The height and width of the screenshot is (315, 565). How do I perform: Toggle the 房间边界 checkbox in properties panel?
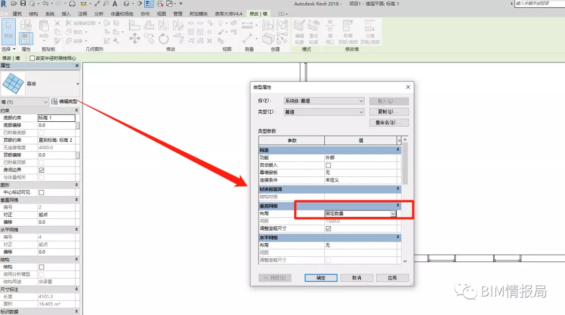click(x=41, y=170)
